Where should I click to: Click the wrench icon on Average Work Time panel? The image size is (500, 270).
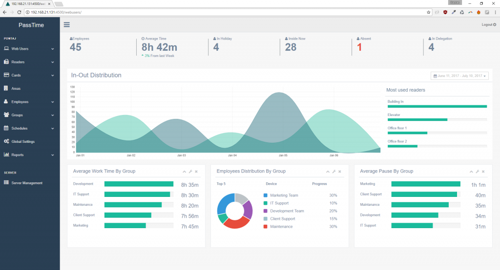(x=190, y=172)
